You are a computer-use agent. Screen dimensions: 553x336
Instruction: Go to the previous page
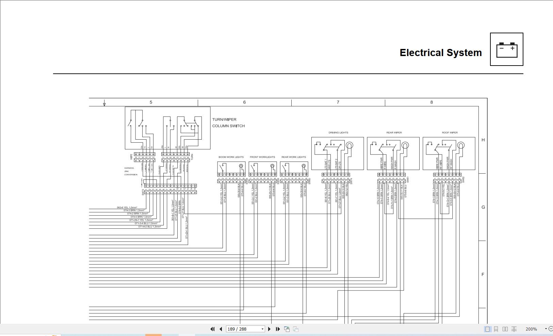click(221, 329)
